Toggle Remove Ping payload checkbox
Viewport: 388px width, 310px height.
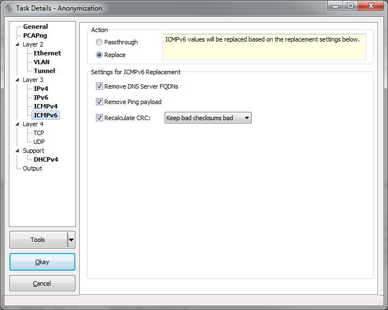pyautogui.click(x=100, y=102)
